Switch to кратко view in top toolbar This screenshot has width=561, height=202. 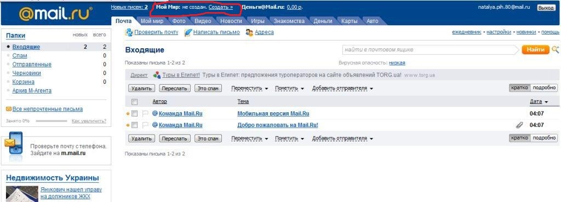pos(519,88)
